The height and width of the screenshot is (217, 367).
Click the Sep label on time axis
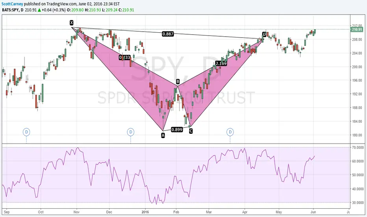tap(7, 212)
